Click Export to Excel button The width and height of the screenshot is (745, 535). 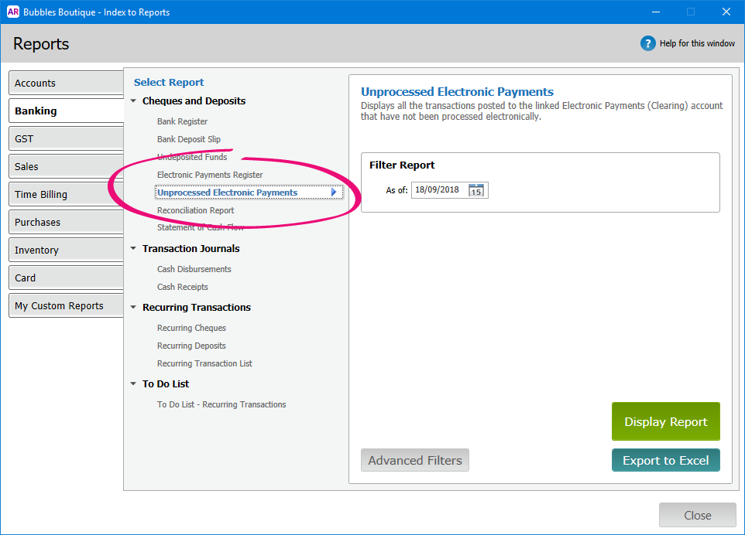[x=665, y=461]
